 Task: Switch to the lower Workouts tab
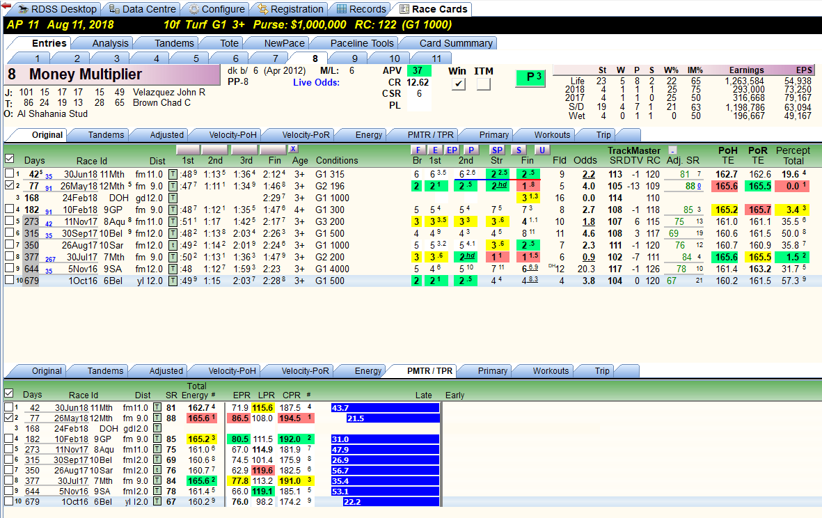coord(551,370)
